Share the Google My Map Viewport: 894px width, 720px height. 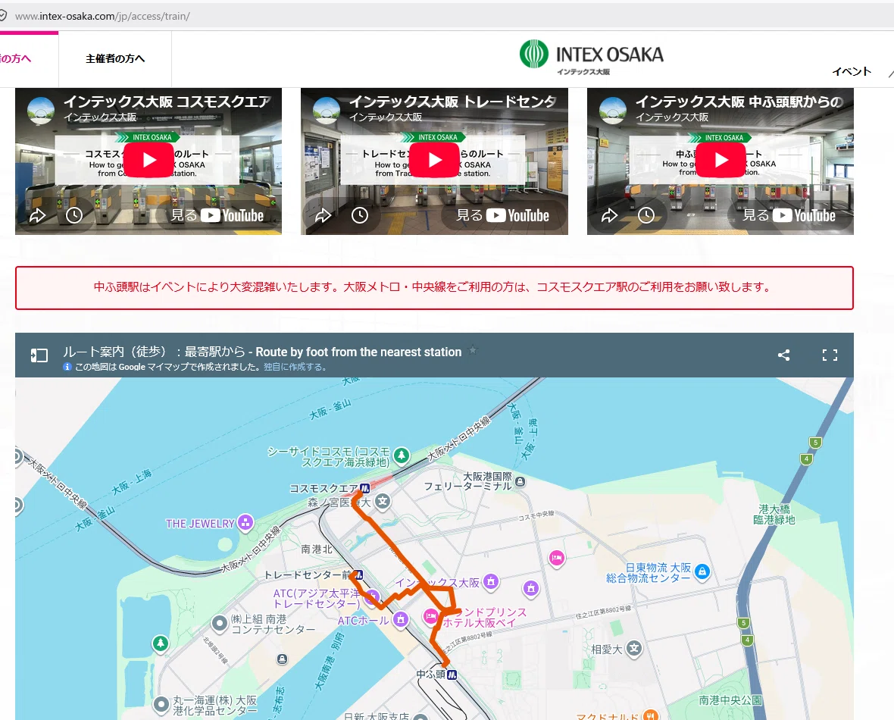click(784, 355)
